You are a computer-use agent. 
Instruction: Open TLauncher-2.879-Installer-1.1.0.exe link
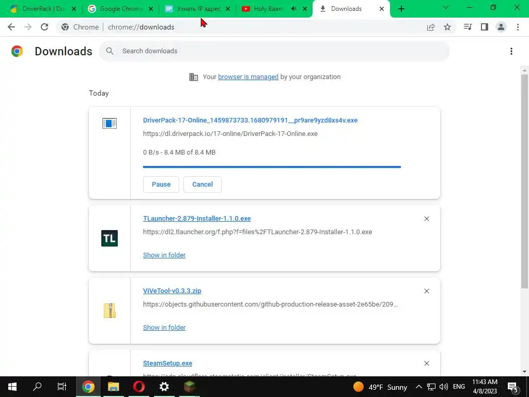197,219
